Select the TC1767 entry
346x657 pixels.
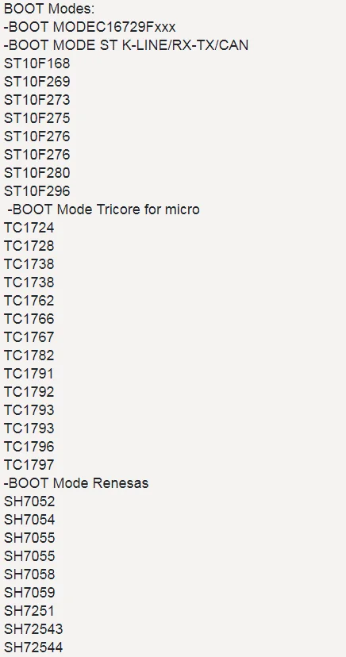tap(29, 337)
